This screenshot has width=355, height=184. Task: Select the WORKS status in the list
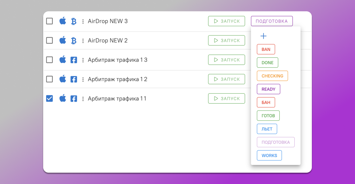pos(269,155)
